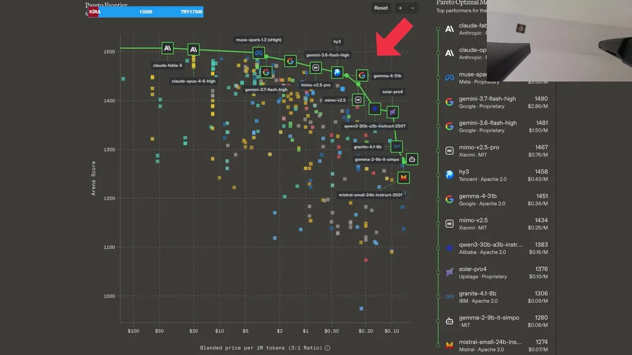Click the hy3 Tencent marker on the chart

(x=337, y=72)
